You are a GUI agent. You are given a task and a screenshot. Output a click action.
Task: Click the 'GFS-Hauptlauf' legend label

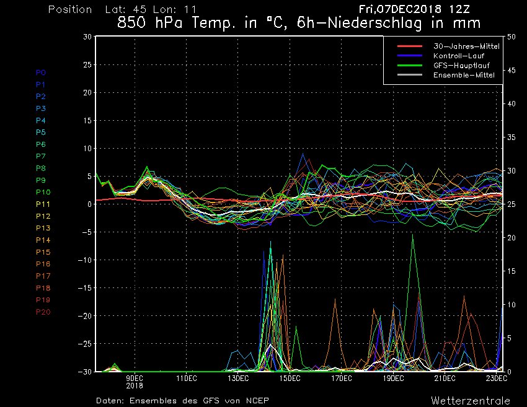pos(461,66)
